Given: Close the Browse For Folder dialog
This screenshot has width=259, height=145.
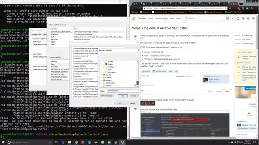Looking at the screenshot, I should click(139, 50).
